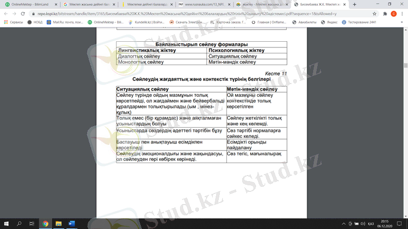Click the page vertical scrollbar thumb
This screenshot has height=229, width=408.
(405, 65)
